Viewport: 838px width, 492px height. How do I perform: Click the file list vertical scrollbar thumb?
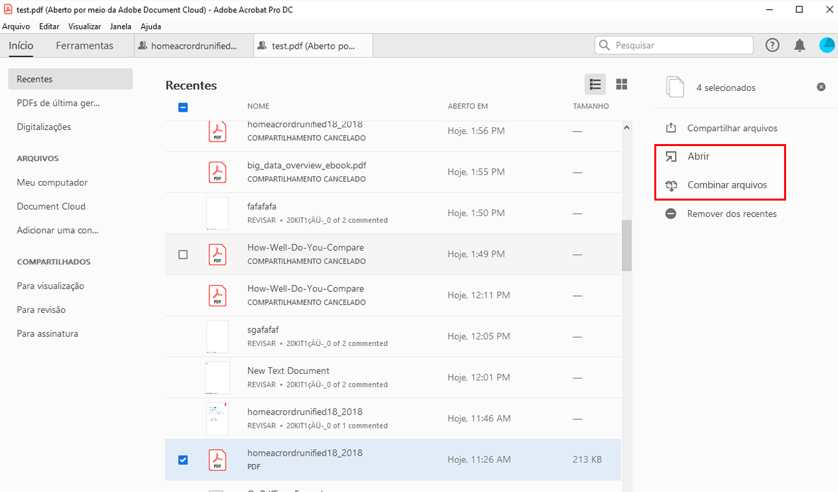(626, 245)
